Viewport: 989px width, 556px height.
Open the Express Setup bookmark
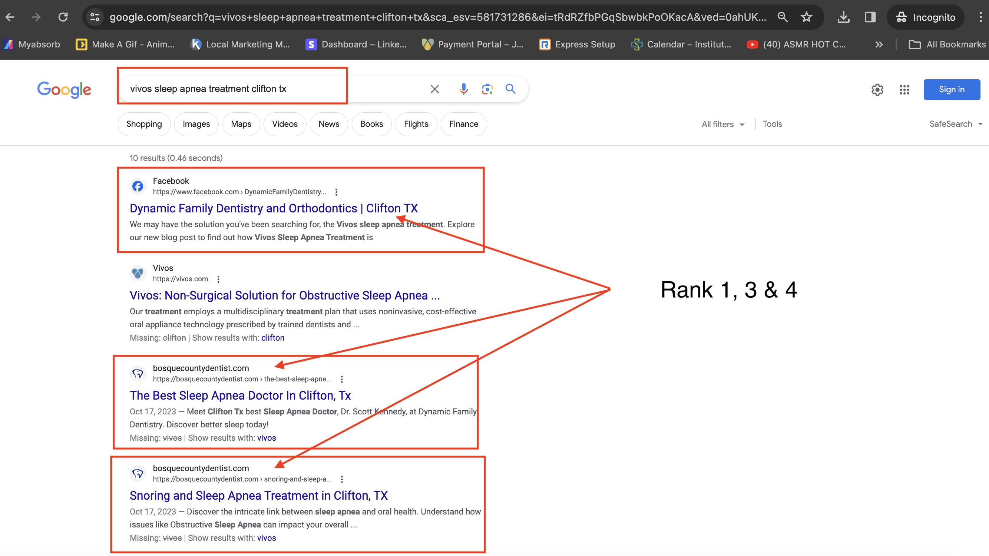(577, 44)
